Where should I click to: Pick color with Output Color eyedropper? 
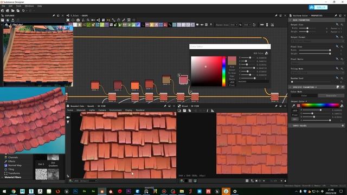(293, 106)
